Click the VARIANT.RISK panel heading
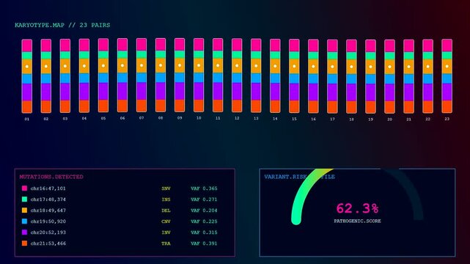Screen dimensions: 470x264 299,177
